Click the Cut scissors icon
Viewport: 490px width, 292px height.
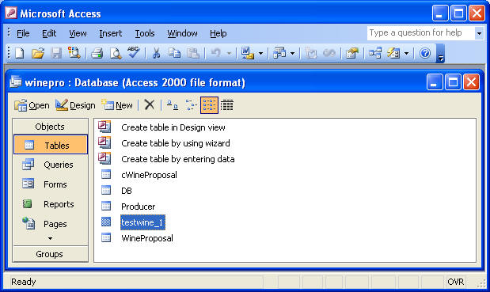156,53
